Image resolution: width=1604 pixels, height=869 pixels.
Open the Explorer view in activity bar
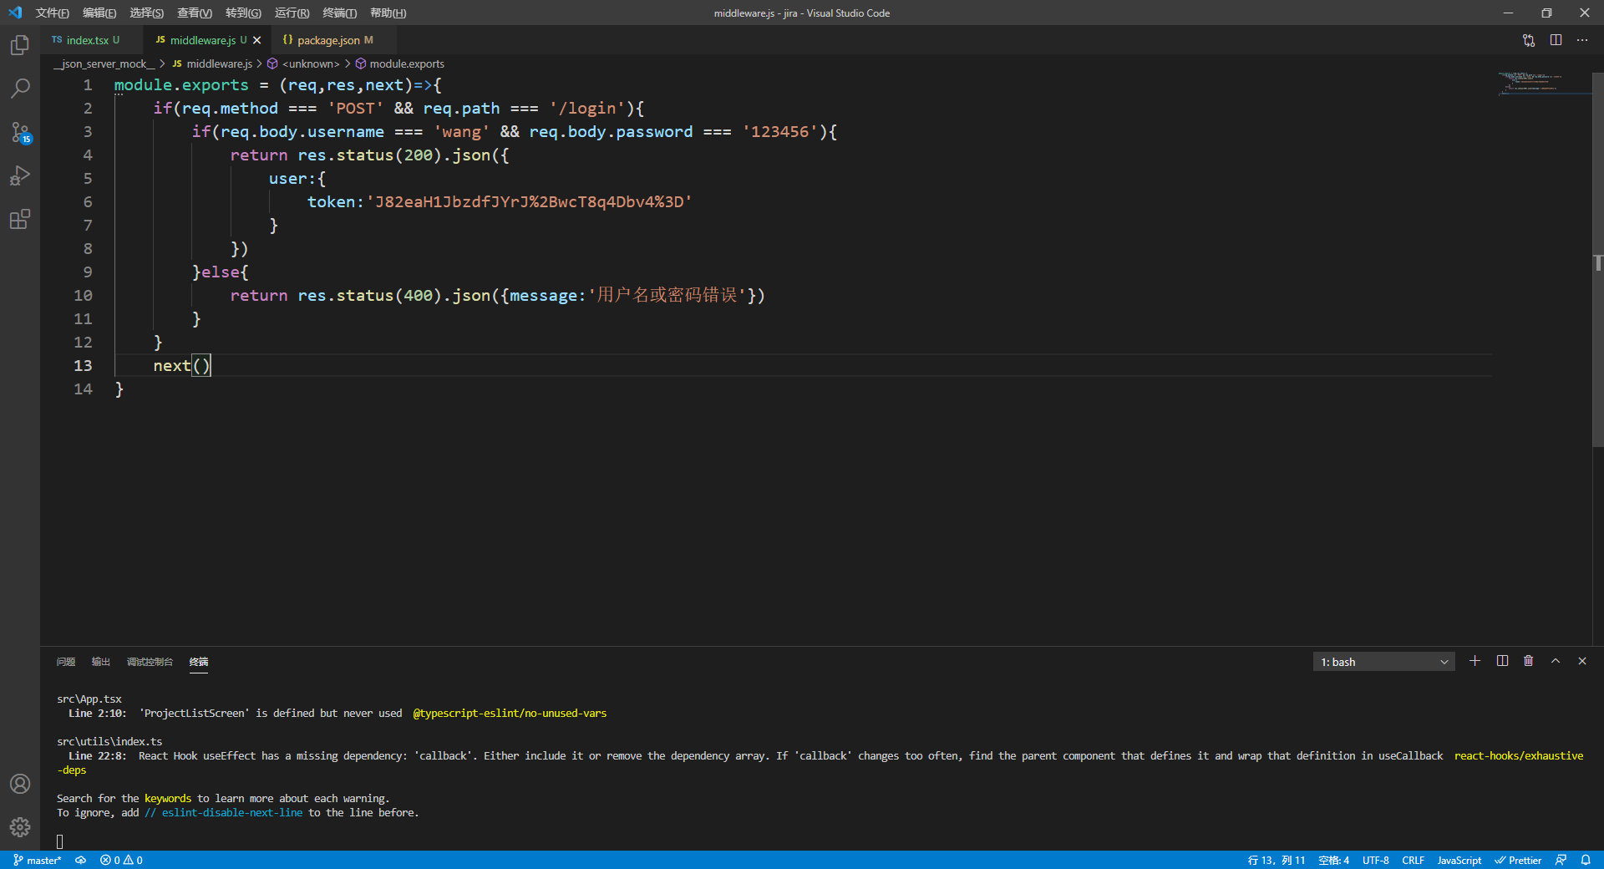pos(20,44)
